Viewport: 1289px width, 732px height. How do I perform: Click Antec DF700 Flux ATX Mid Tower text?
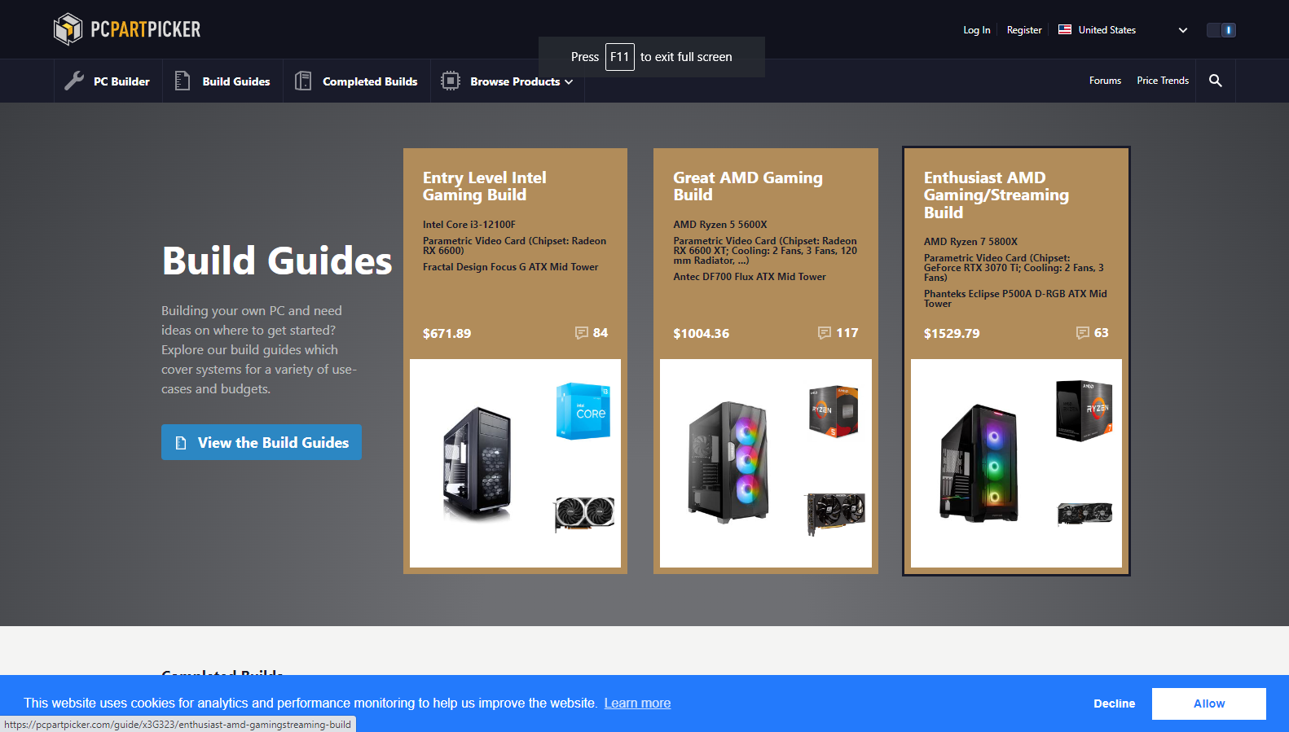pyautogui.click(x=750, y=277)
